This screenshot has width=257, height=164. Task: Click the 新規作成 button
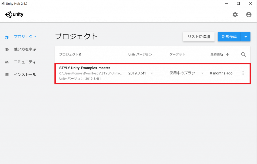(229, 37)
